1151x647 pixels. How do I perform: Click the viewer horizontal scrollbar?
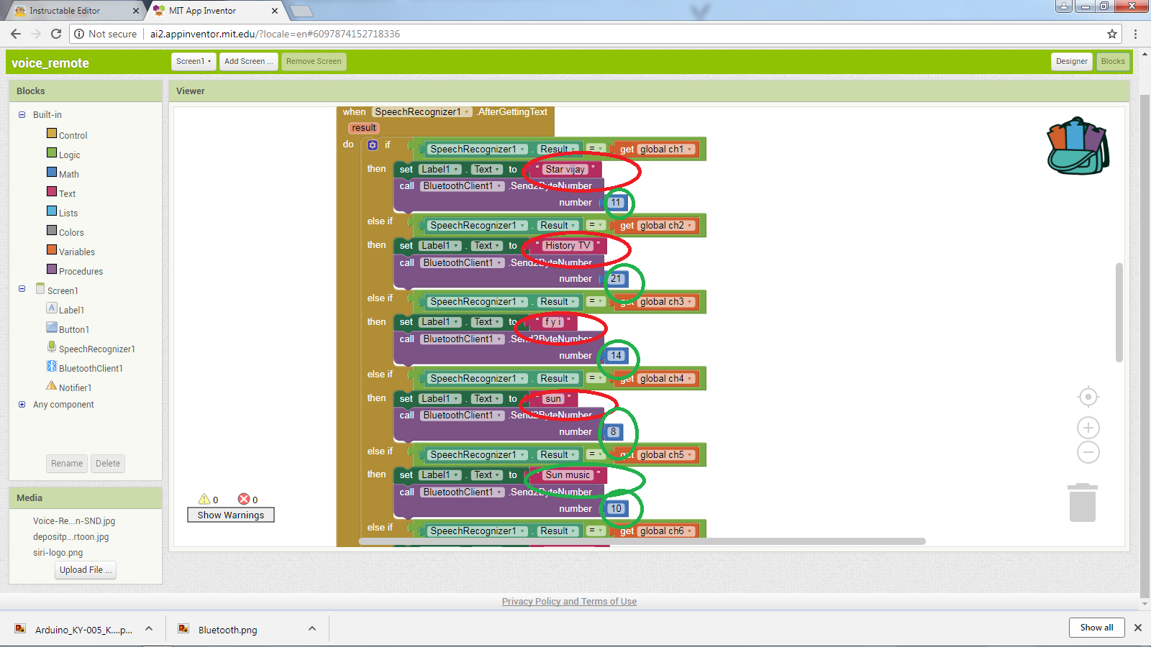coord(642,541)
